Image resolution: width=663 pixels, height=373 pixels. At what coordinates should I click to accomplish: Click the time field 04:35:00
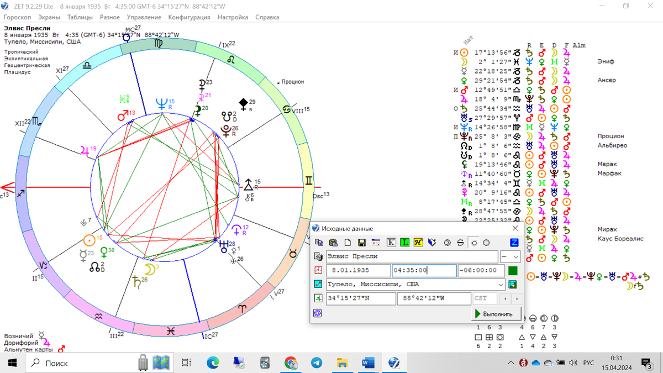[x=424, y=271]
